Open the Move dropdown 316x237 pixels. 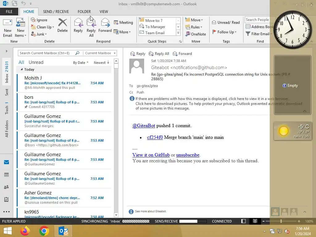pyautogui.click(x=194, y=20)
